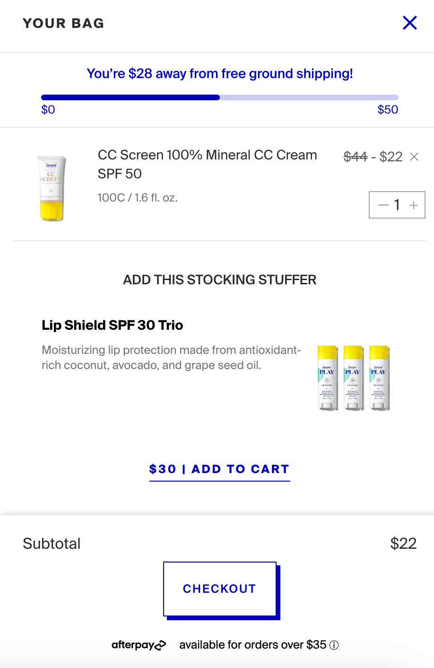434x668 pixels.
Task: Click the '100C / 1.6 fl. oz.' variant text
Action: (137, 197)
